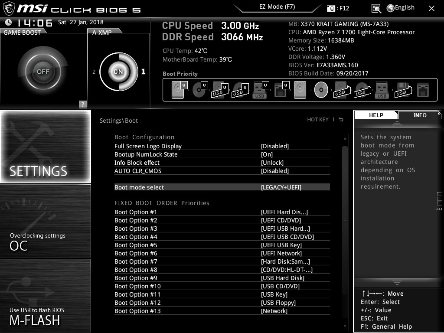The width and height of the screenshot is (444, 333).
Task: Click the right-edge panel hide arrows
Action: tap(439, 209)
